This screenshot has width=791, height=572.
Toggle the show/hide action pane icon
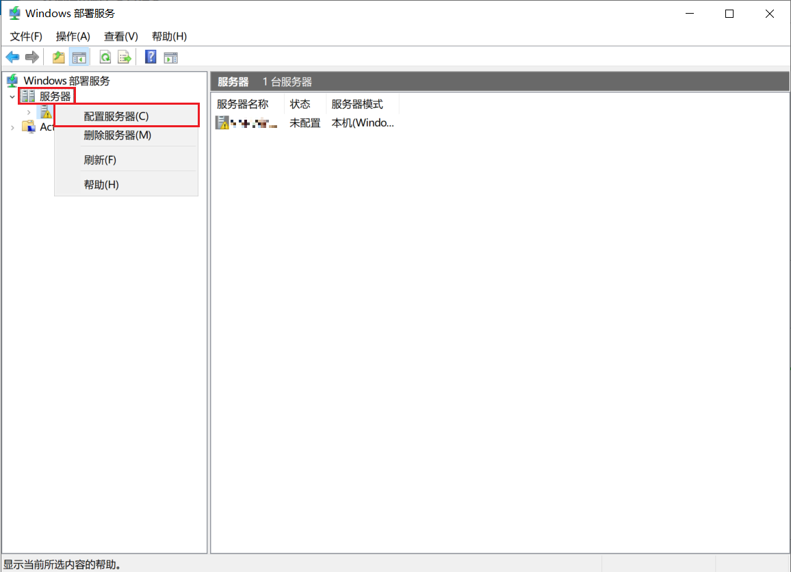(x=170, y=57)
